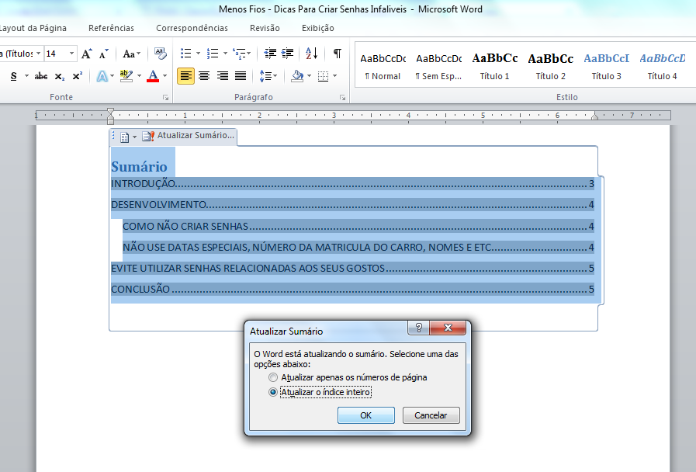
Task: Sort text with the Classificar icon
Action: pyautogui.click(x=312, y=52)
